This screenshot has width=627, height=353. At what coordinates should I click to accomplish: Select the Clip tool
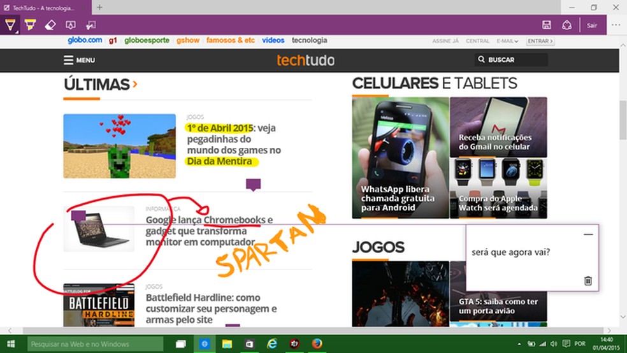coord(90,25)
